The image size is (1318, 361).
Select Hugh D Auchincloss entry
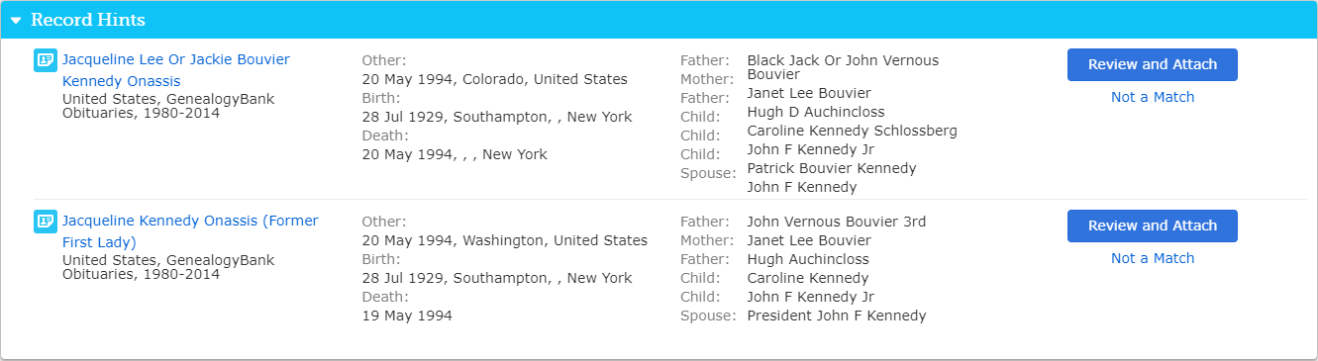(x=816, y=112)
